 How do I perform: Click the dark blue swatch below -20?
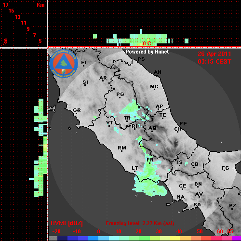coord(62,239)
